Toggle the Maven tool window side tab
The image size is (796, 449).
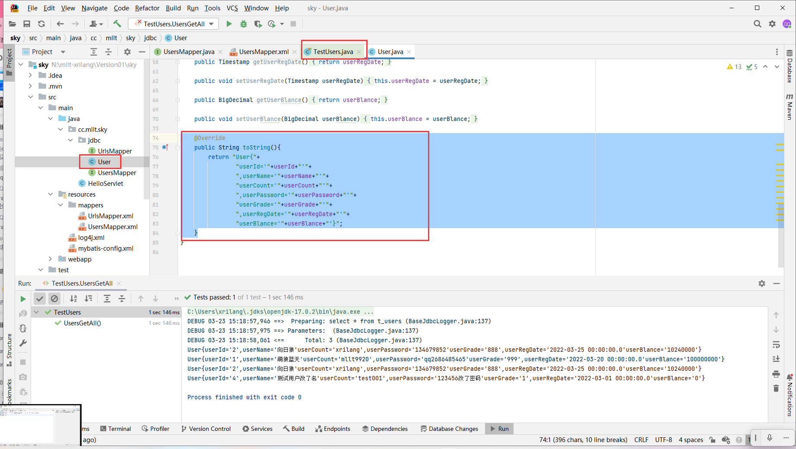(790, 106)
